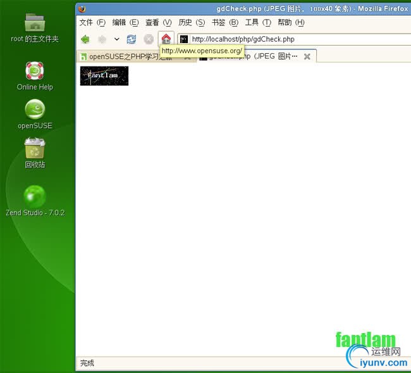Viewport: 411px width, 373px height.
Task: Click the fantlam captcha image
Action: [104, 75]
